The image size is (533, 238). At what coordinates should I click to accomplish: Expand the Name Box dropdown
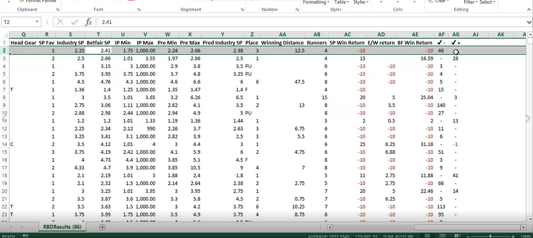[37, 22]
